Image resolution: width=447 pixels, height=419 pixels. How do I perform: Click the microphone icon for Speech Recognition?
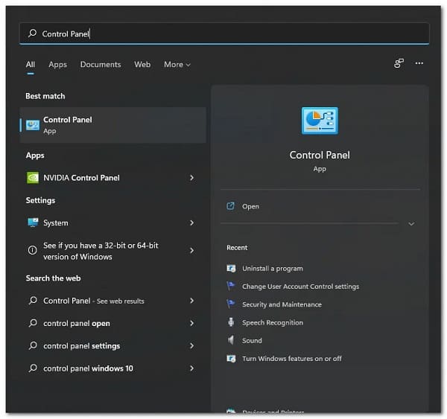tap(231, 322)
